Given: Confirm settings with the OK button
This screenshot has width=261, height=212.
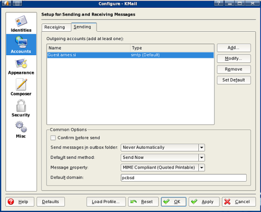Looking at the screenshot, I should click(x=173, y=202).
